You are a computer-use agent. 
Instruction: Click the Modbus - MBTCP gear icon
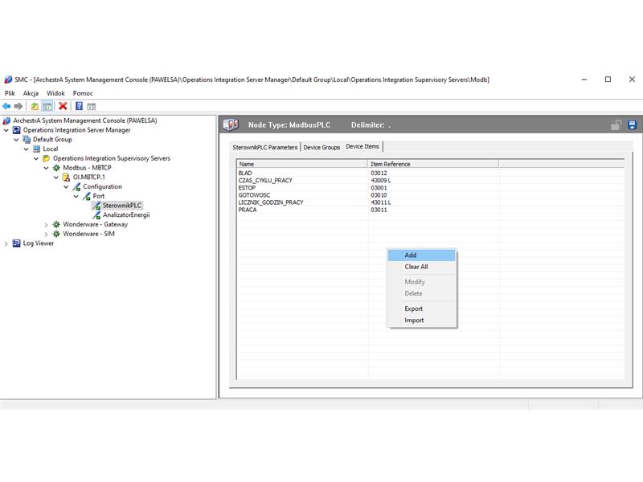[x=56, y=168]
